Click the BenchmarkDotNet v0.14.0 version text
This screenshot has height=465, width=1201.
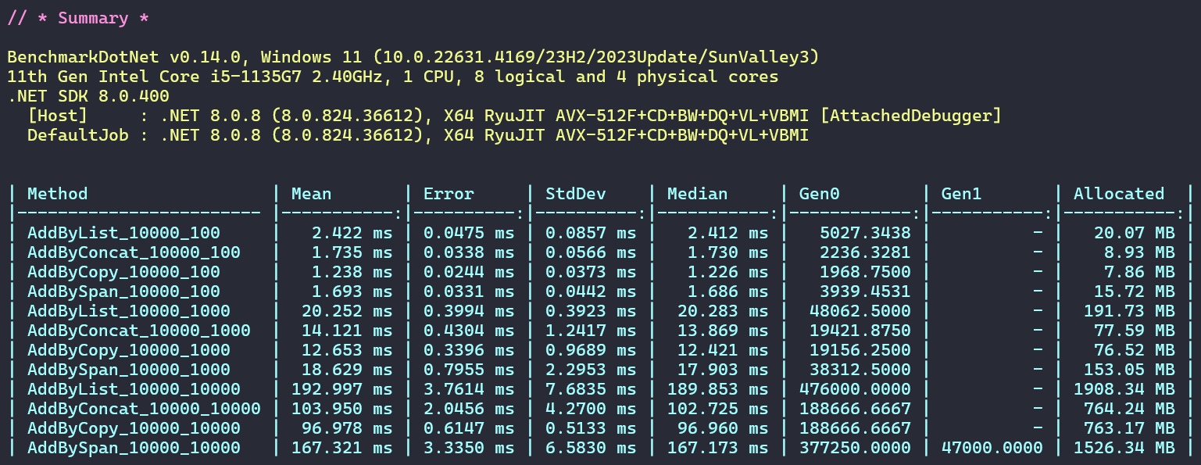click(129, 57)
